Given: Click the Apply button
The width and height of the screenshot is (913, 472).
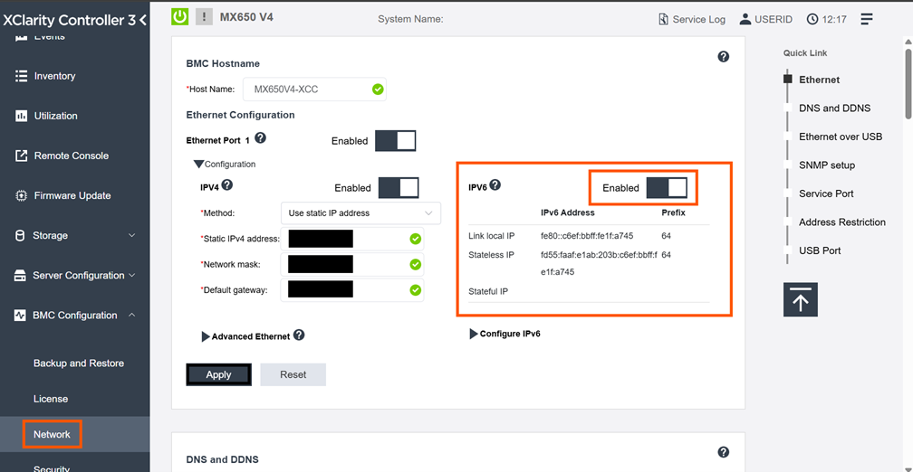Looking at the screenshot, I should (x=218, y=374).
